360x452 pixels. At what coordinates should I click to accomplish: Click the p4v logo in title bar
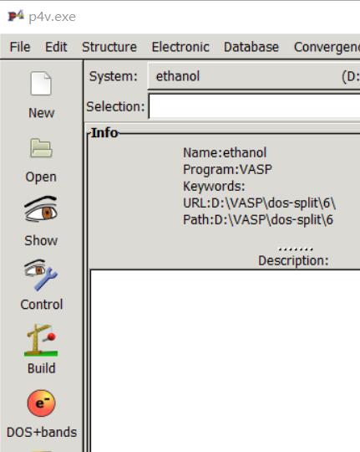pos(16,16)
